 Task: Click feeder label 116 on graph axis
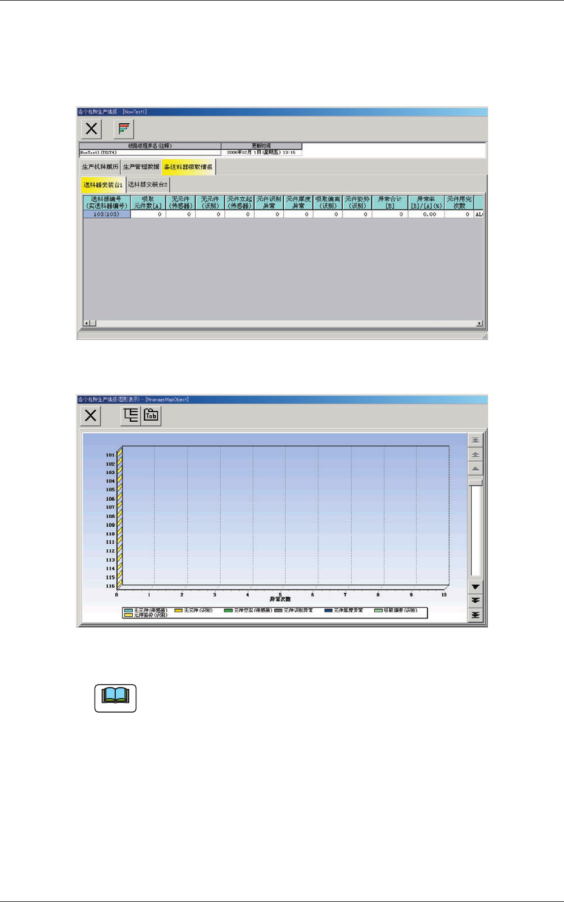pos(110,586)
